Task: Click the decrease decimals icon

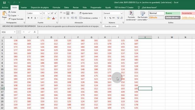Action: [122, 18]
